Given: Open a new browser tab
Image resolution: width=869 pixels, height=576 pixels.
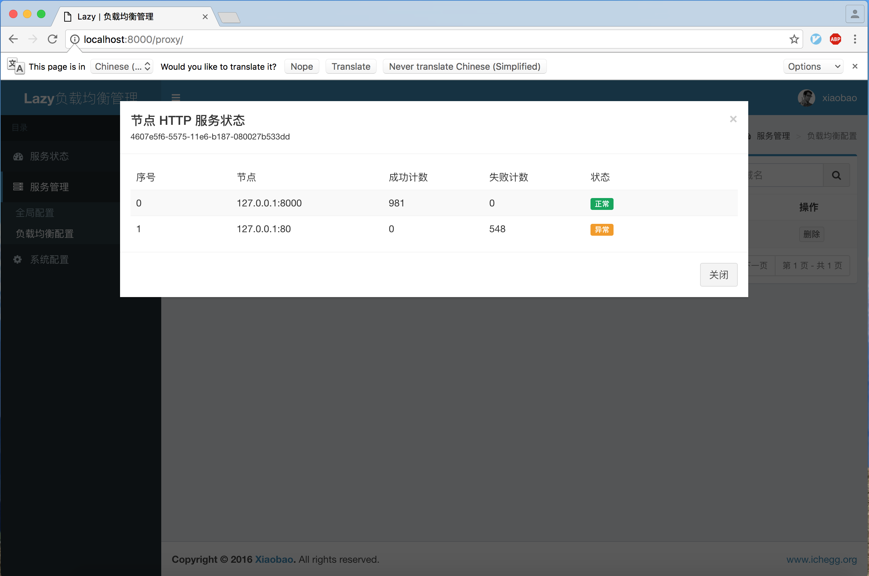Looking at the screenshot, I should (x=229, y=17).
